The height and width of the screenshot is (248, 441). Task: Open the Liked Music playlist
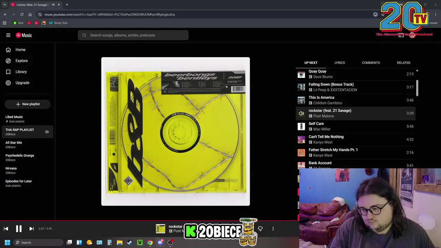(x=28, y=119)
